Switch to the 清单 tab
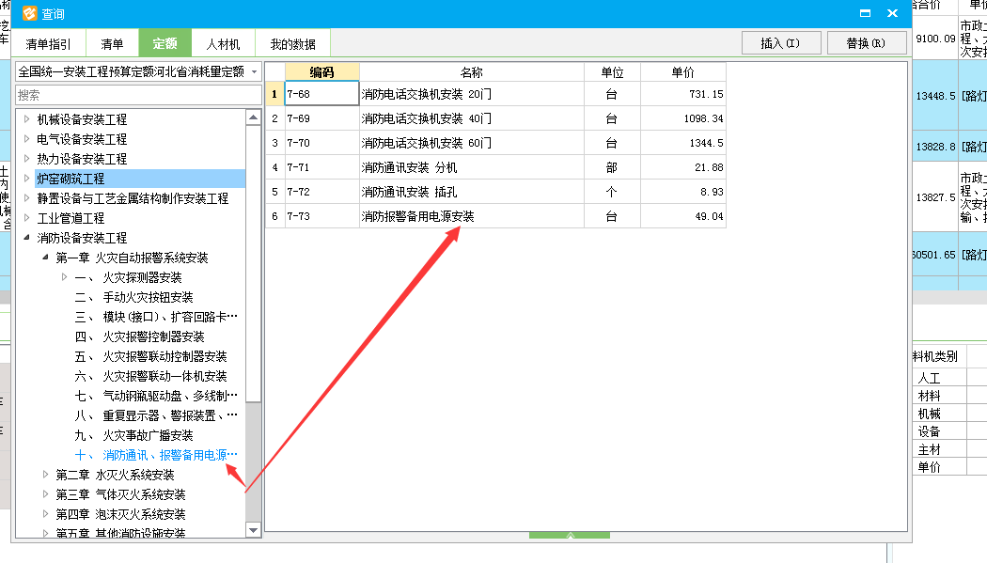Screen dimensions: 987x563 pos(112,44)
